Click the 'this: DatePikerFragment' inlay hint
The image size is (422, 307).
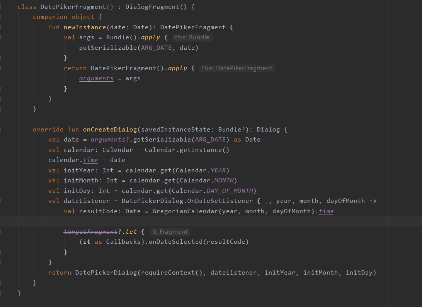(237, 68)
